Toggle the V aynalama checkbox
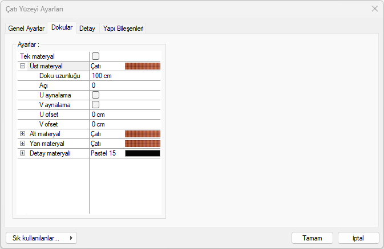 pos(96,104)
